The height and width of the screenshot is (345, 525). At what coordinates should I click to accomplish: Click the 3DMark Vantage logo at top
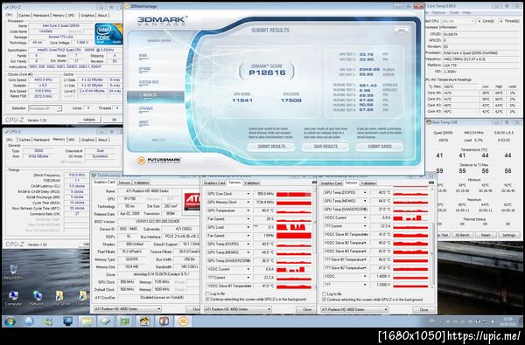162,21
